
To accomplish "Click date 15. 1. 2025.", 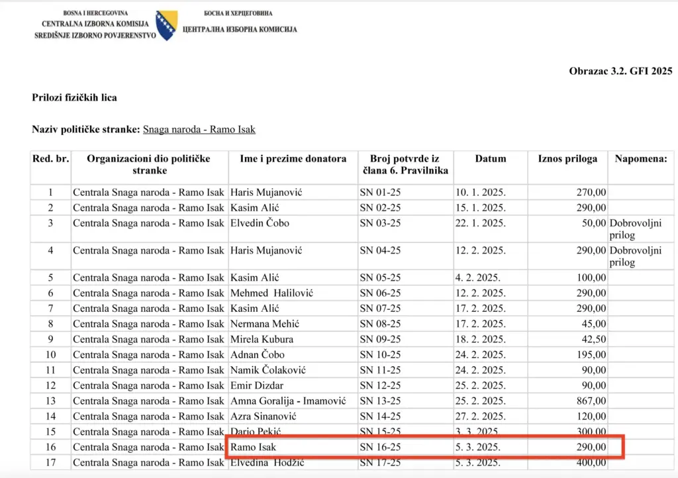I will point(481,208).
